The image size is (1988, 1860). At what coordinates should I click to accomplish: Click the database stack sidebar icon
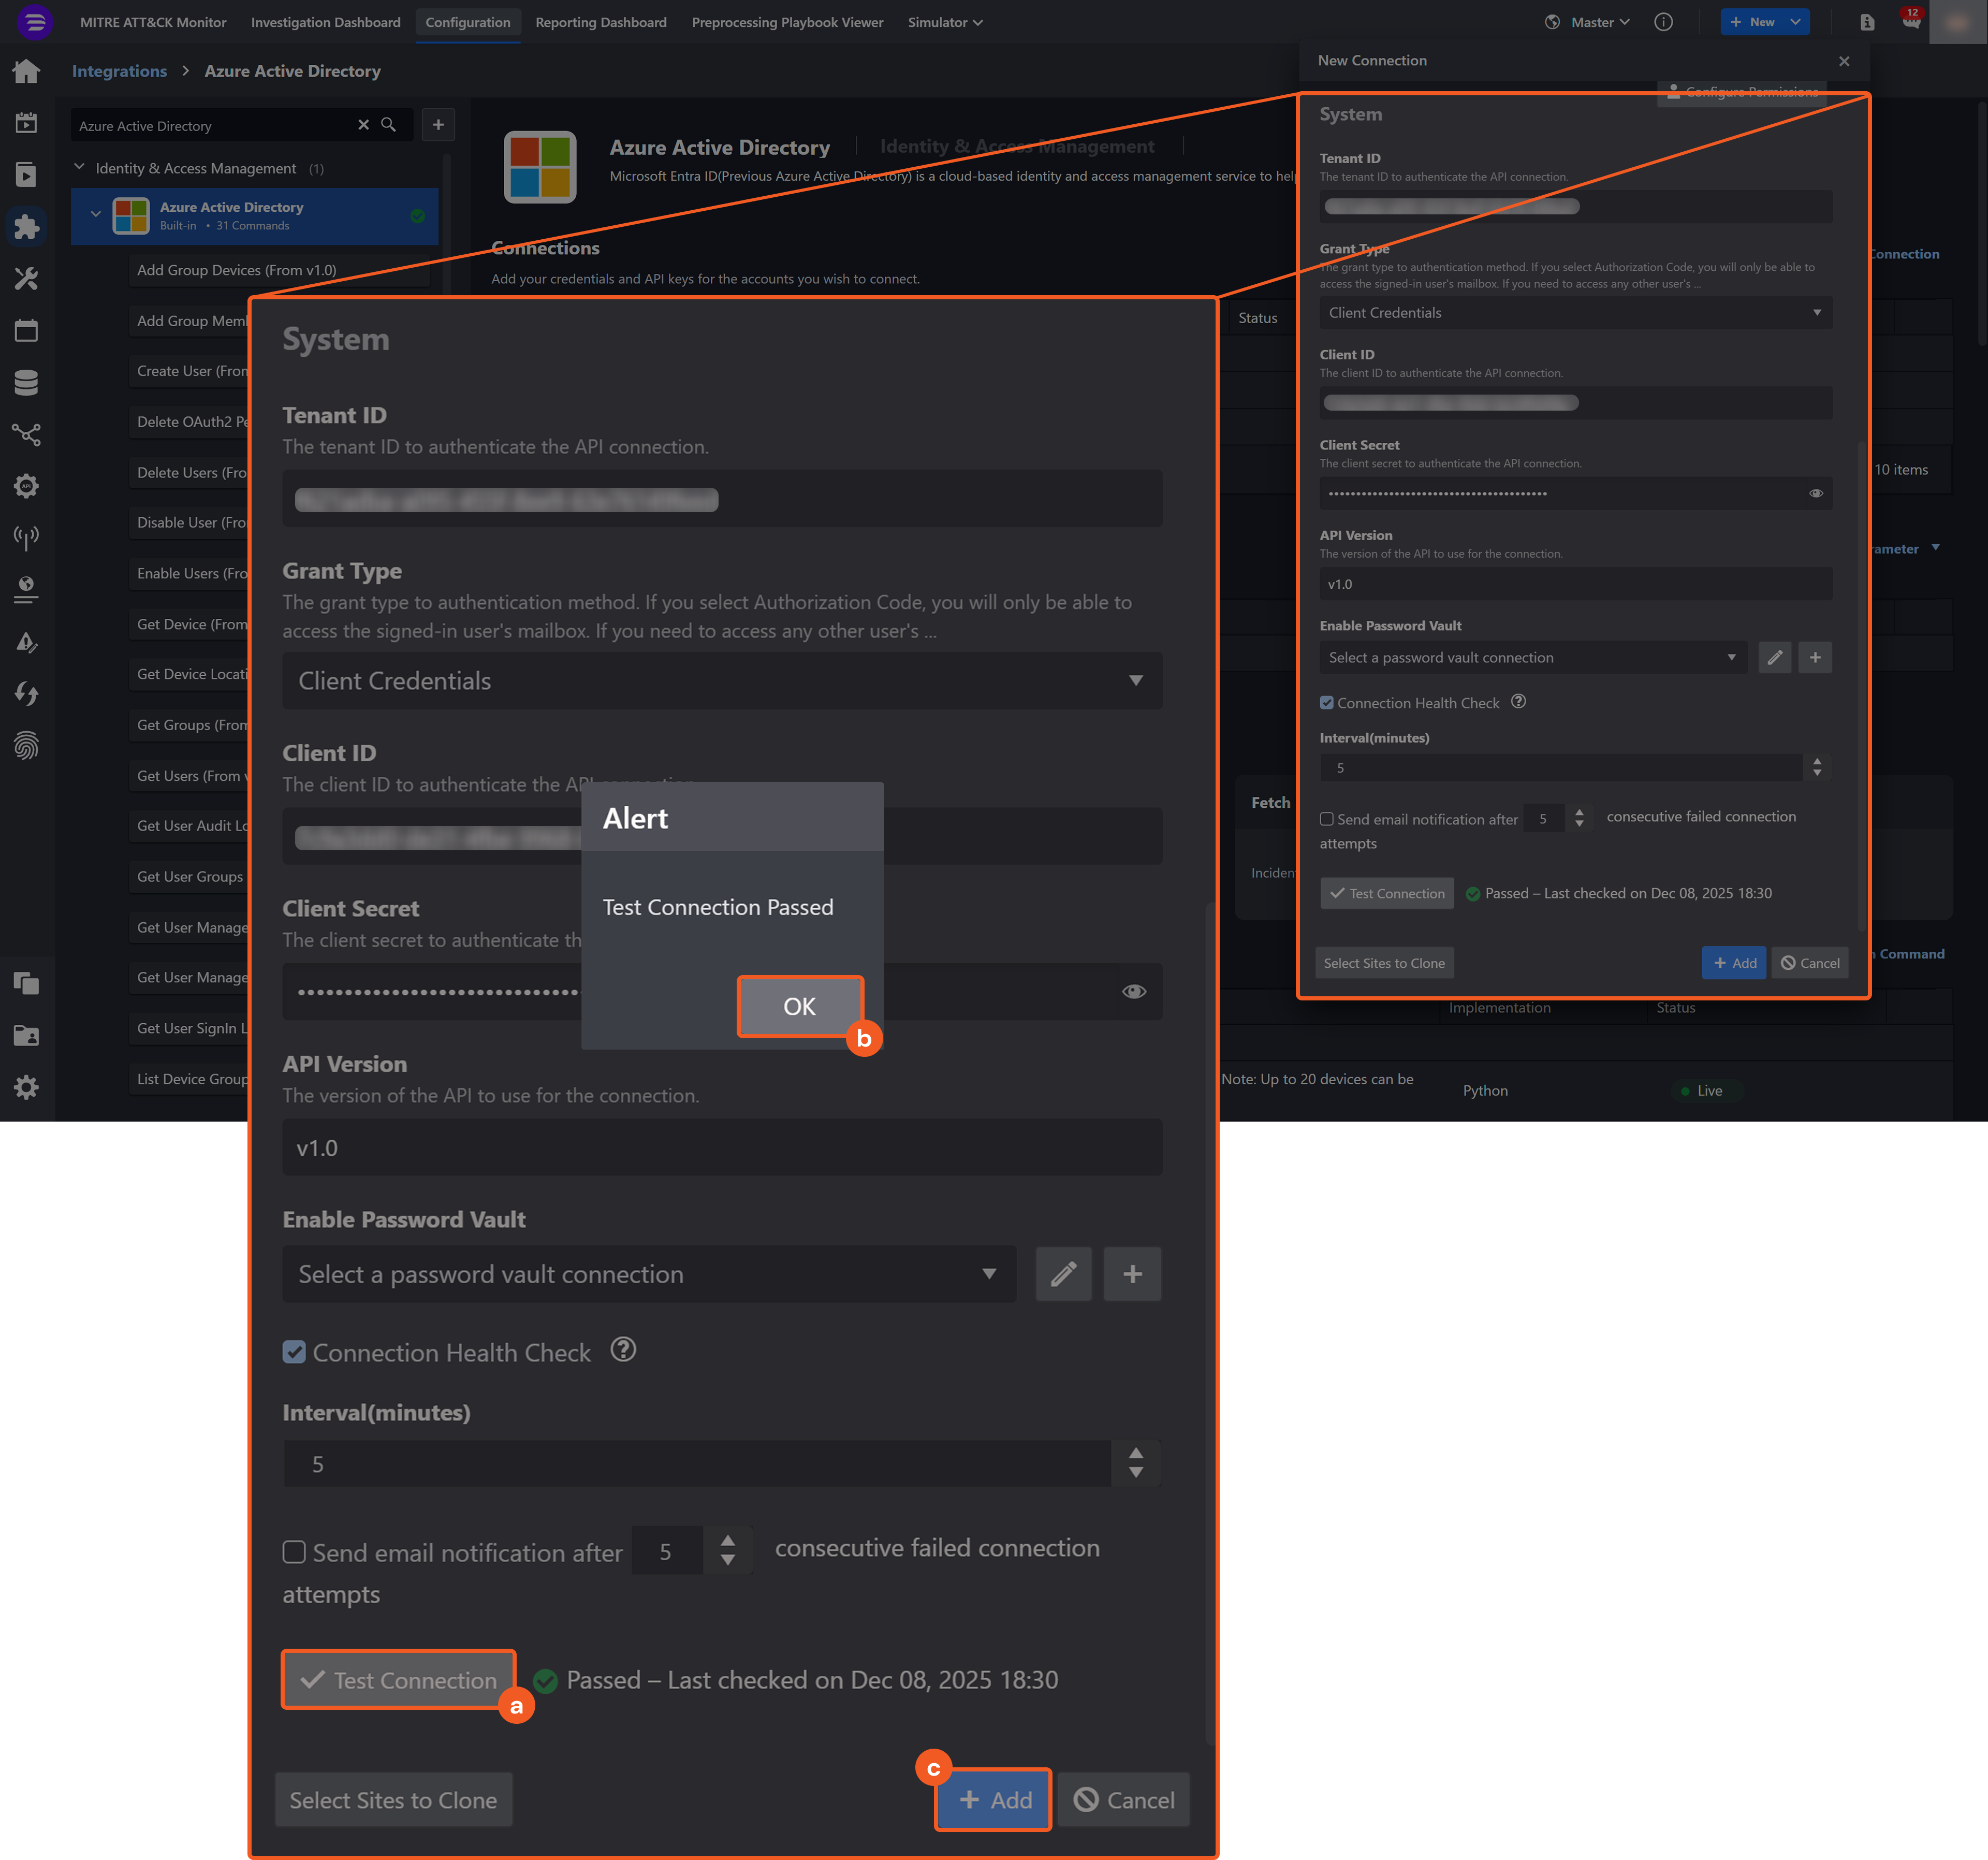26,382
